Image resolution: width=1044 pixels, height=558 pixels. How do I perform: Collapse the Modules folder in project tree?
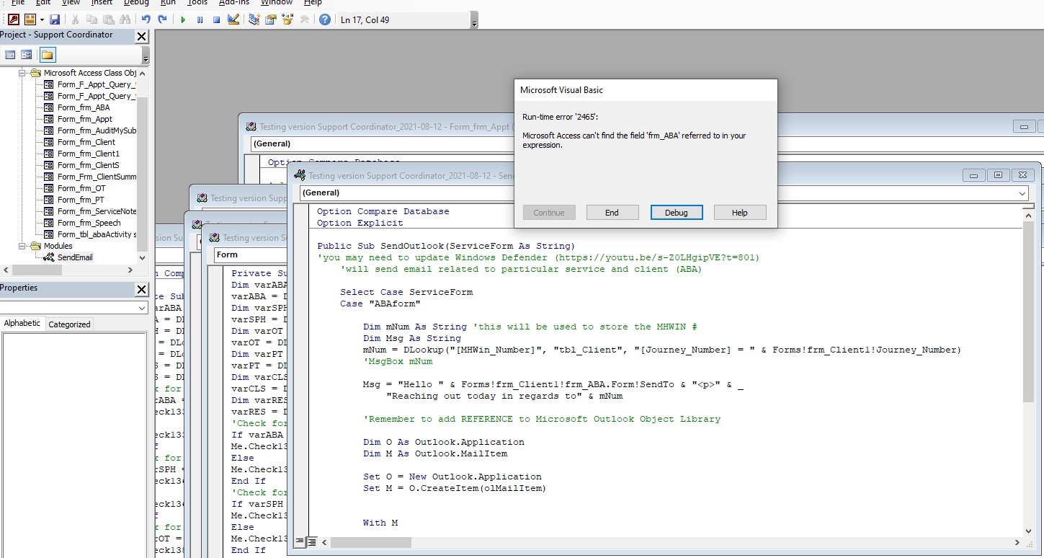pyautogui.click(x=22, y=246)
